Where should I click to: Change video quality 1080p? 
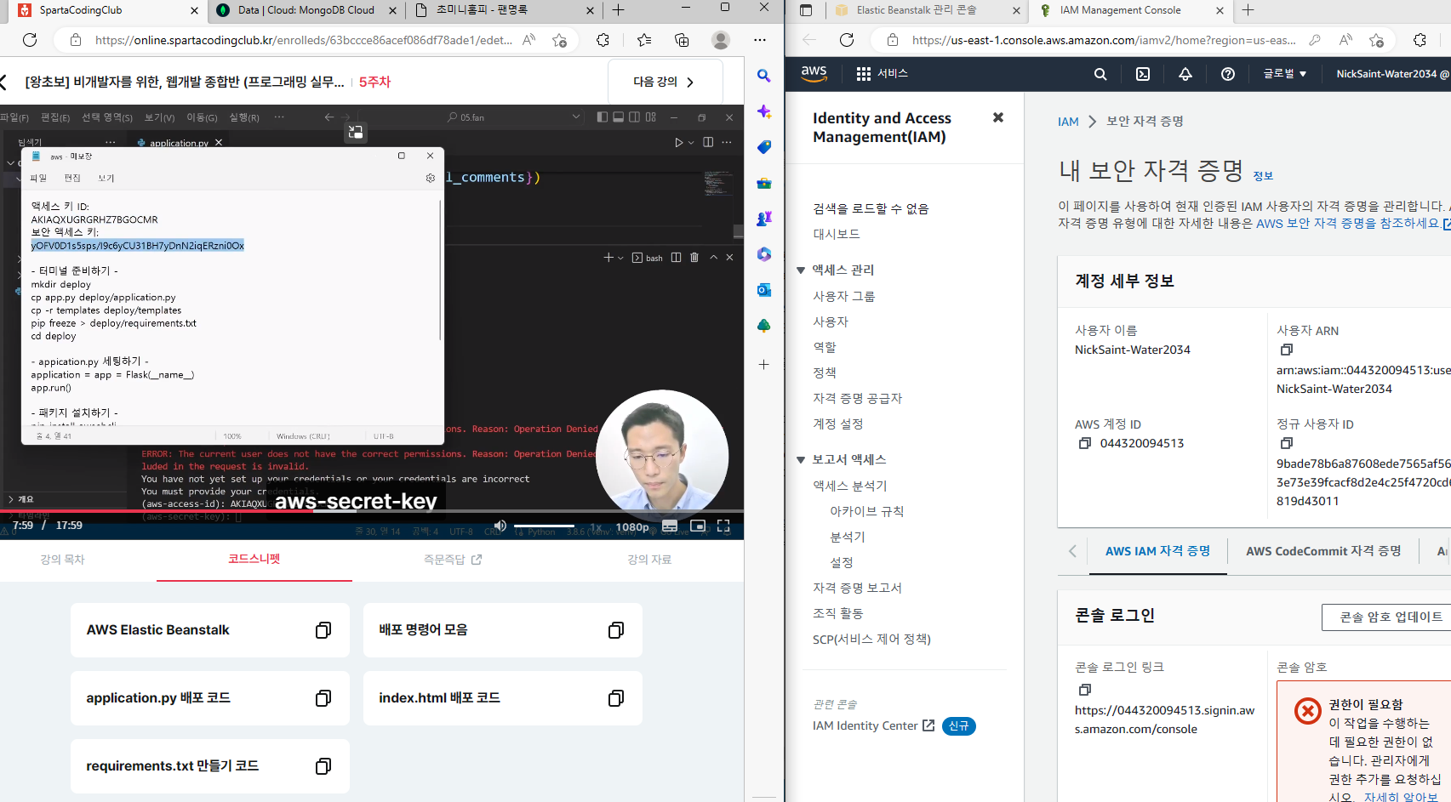(x=633, y=527)
